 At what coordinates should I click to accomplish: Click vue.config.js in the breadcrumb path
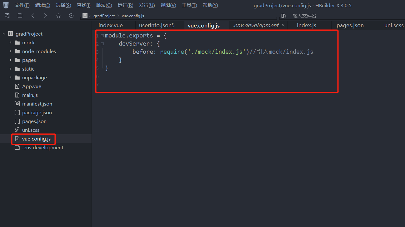point(133,16)
